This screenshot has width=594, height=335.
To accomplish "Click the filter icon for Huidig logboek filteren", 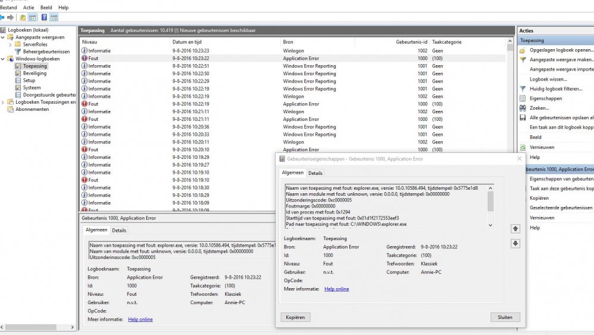I will coord(523,89).
